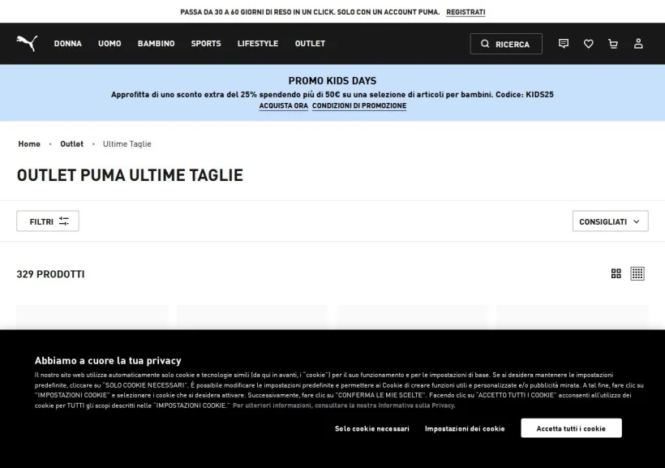Open the shopping cart icon
This screenshot has height=468, width=665.
613,43
